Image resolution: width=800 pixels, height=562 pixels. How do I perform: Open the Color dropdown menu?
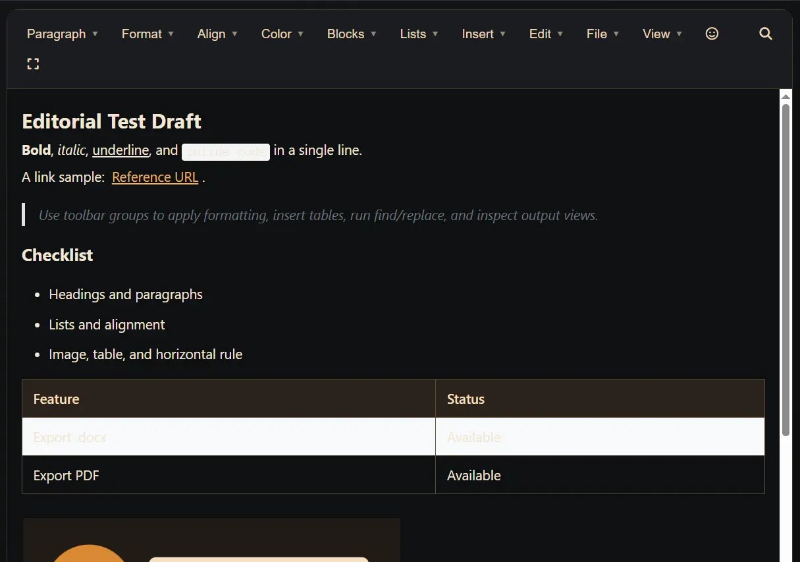click(282, 34)
